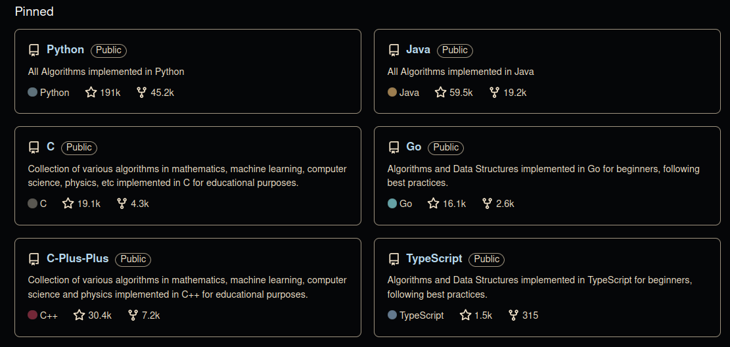Click the repo icon beside Python
Screen dimensions: 730x347
coord(34,51)
